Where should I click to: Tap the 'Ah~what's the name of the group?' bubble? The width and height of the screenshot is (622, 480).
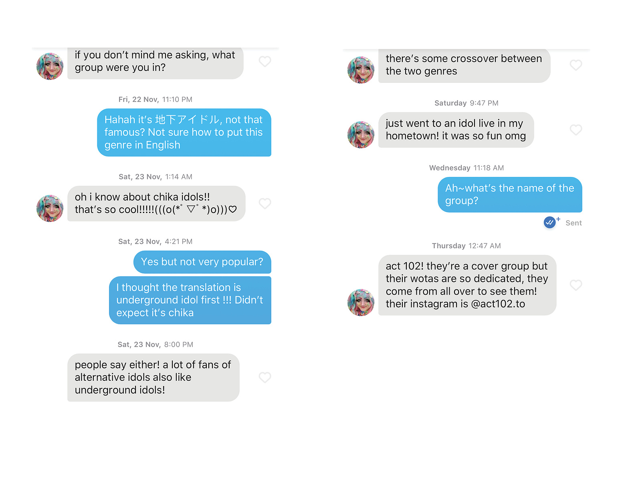(x=510, y=195)
